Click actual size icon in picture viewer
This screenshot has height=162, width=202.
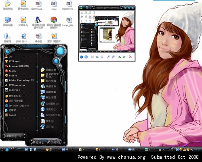(x=97, y=57)
